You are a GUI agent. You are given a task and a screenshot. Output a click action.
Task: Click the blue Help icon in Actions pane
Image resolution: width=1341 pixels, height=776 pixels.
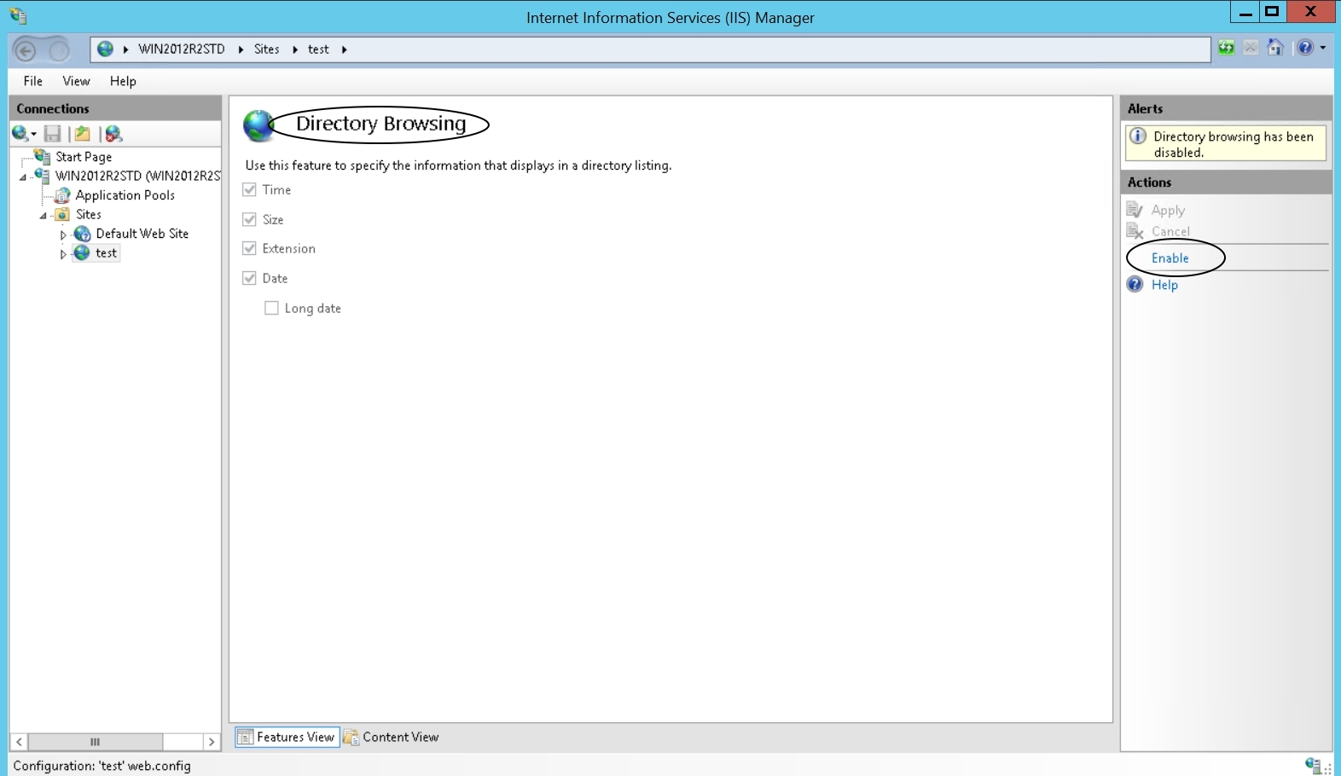tap(1135, 284)
